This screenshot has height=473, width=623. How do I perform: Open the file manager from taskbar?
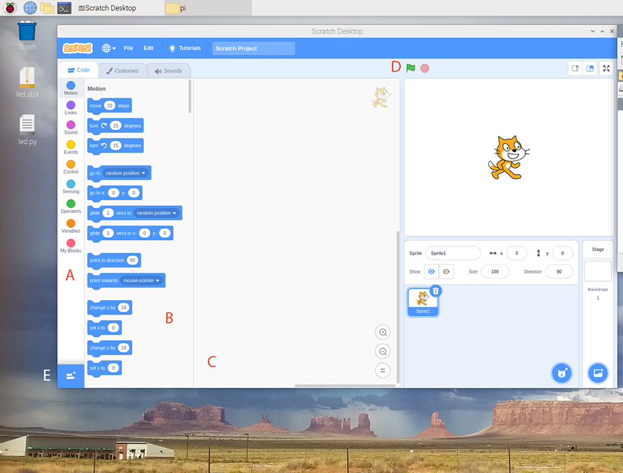coord(47,8)
